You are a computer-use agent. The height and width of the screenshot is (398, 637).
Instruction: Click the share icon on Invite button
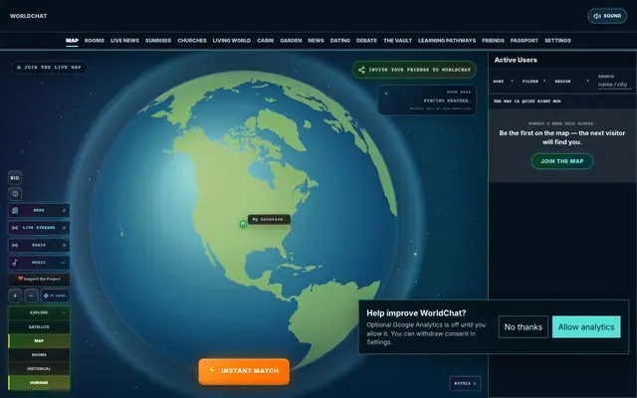361,70
